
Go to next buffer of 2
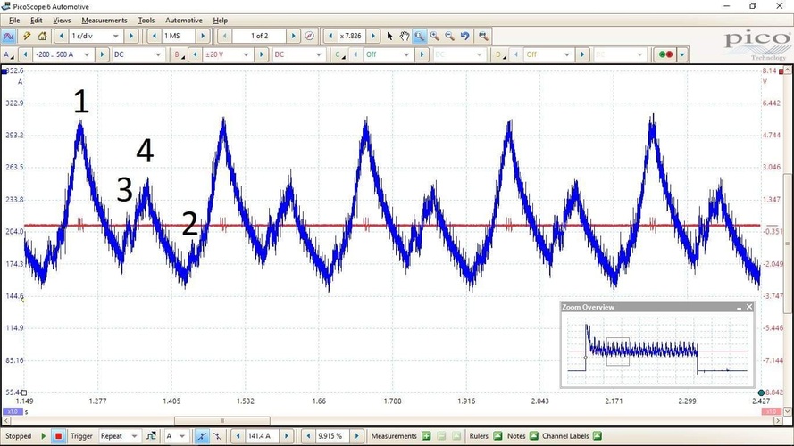click(293, 36)
